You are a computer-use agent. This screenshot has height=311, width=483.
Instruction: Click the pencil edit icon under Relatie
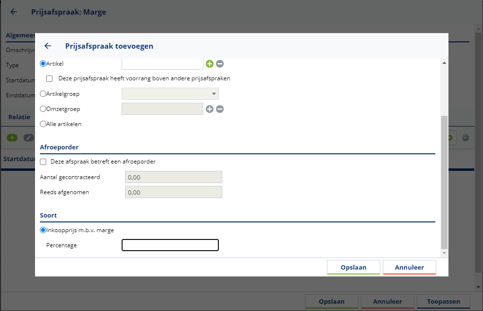28,138
